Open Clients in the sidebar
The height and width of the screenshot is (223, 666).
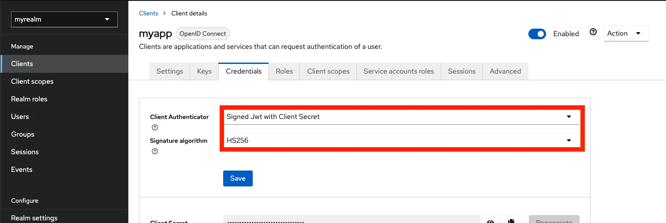[64, 64]
